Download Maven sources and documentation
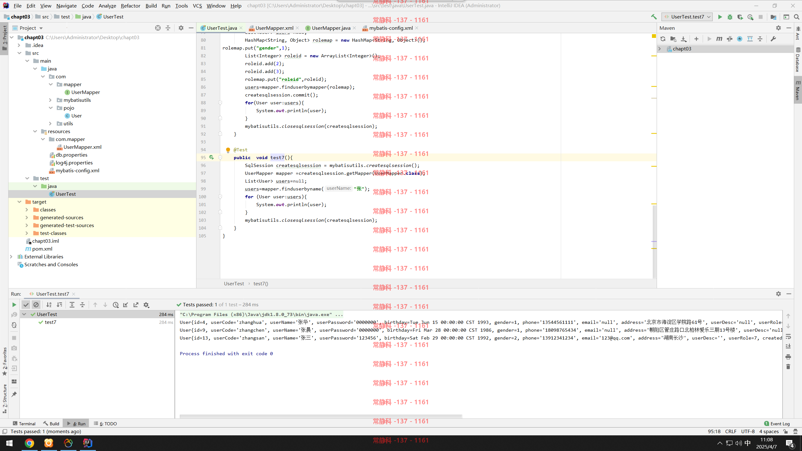 (x=684, y=39)
